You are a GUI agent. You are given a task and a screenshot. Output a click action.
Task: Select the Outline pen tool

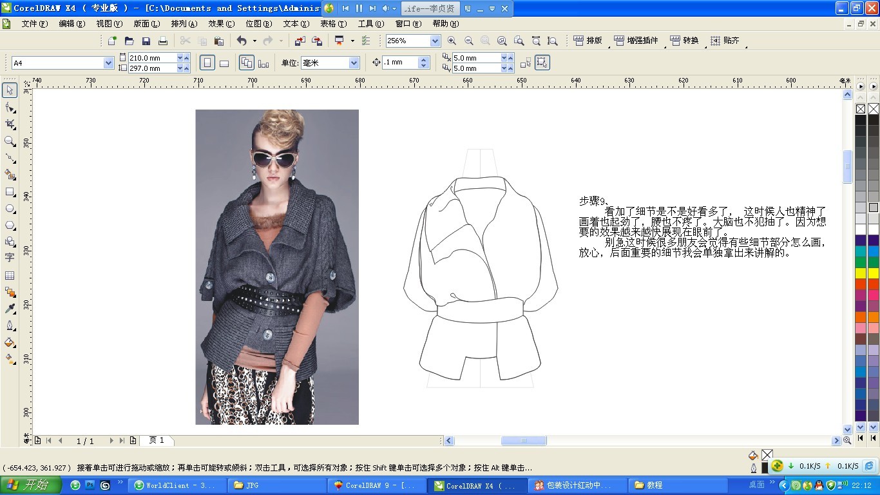pyautogui.click(x=10, y=325)
